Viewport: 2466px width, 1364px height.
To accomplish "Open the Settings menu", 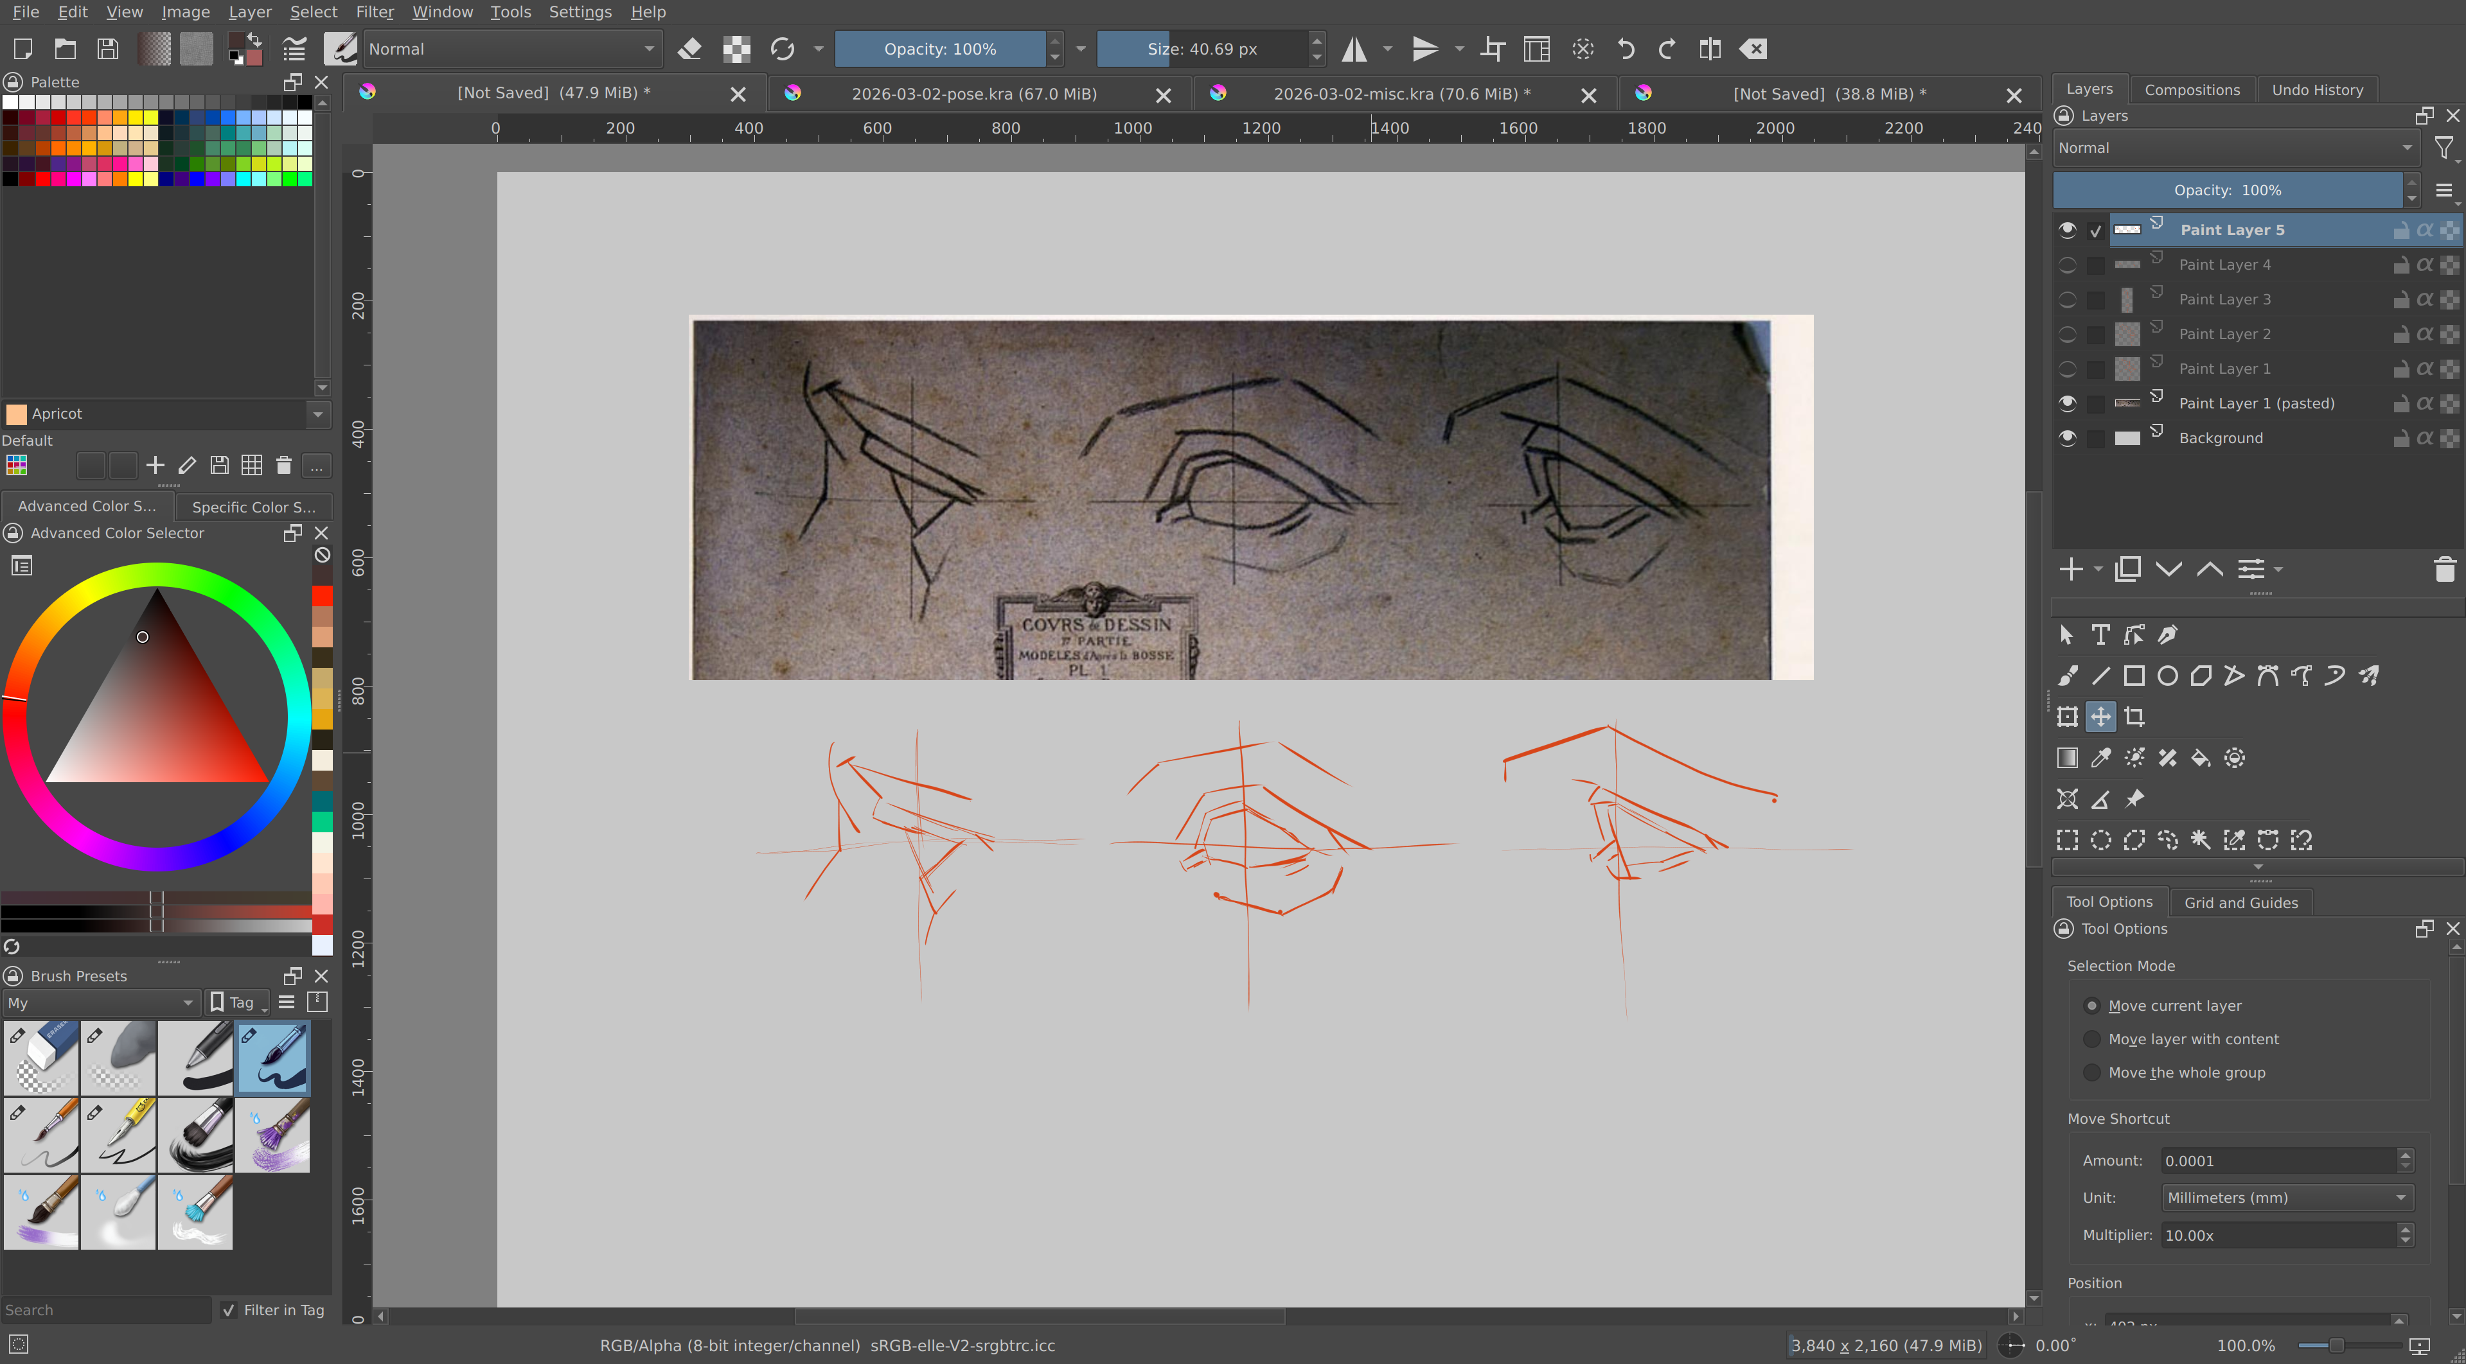I will point(580,12).
